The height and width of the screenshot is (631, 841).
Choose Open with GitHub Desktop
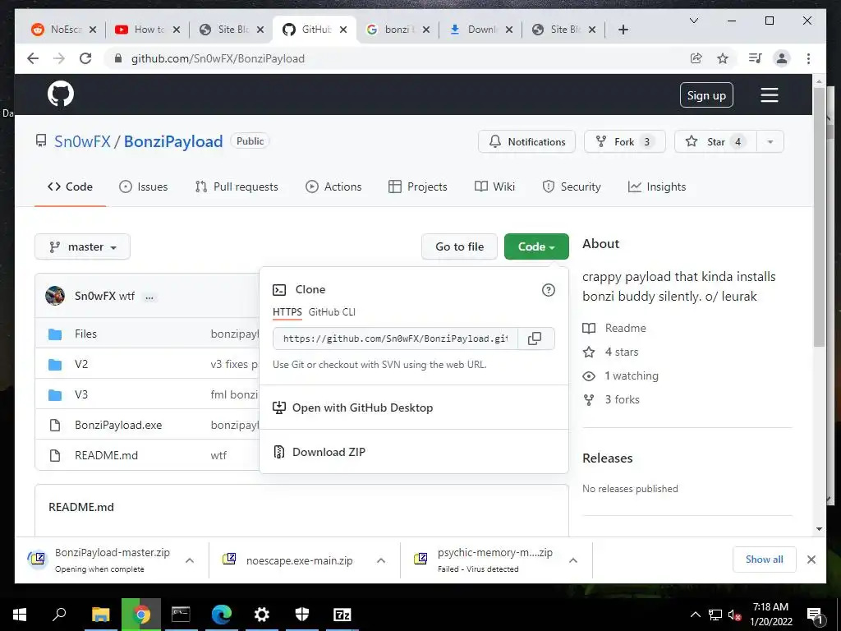[353, 408]
